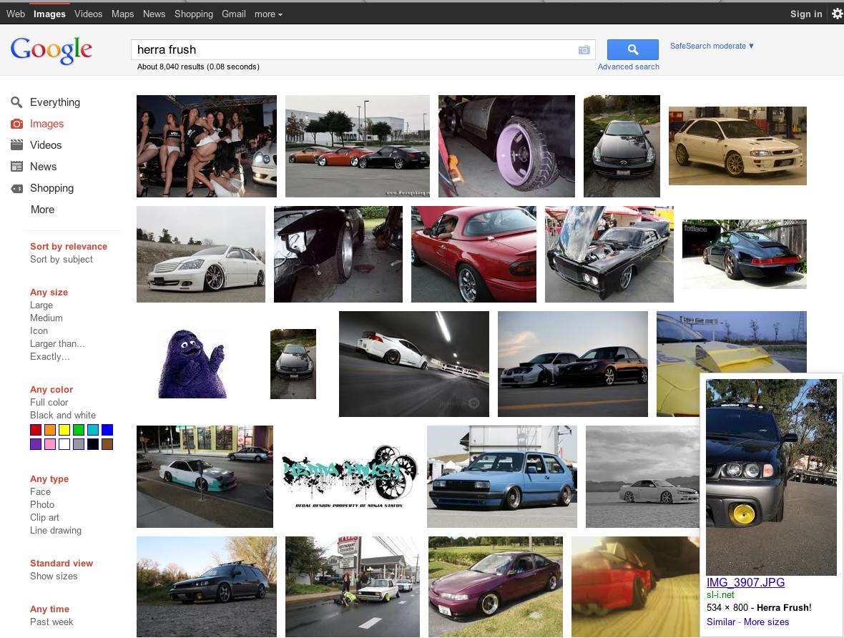
Task: Filter by Clip art type
Action: pos(44,517)
